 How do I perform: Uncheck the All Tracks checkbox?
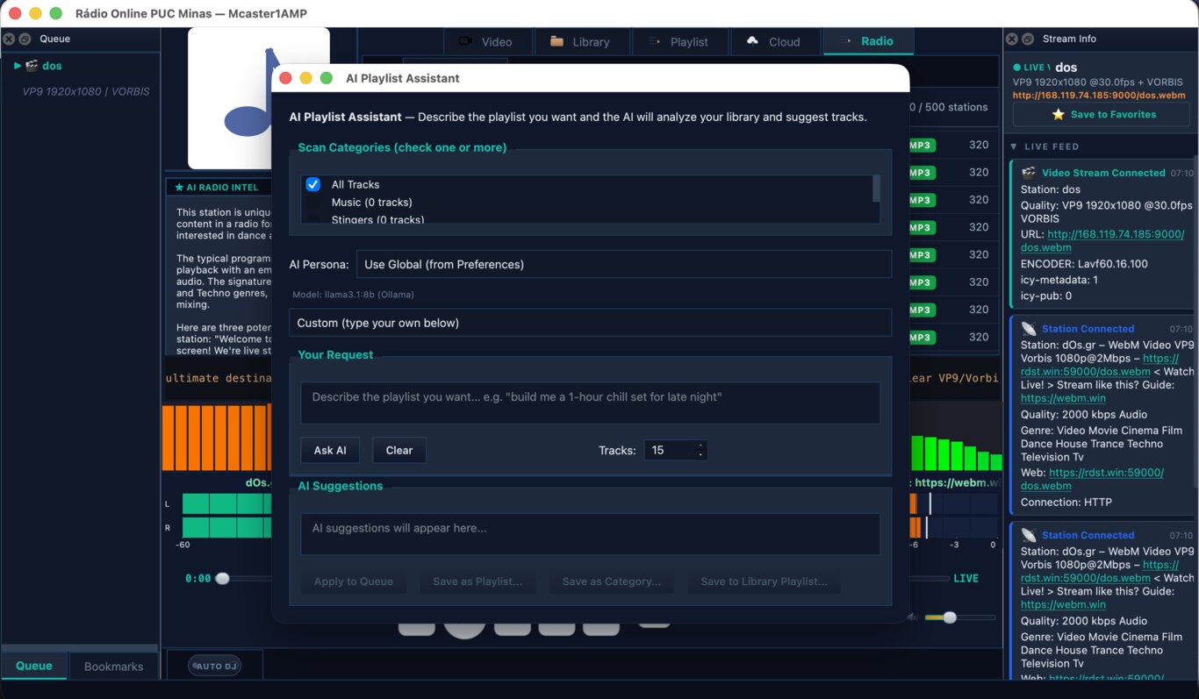coord(312,184)
